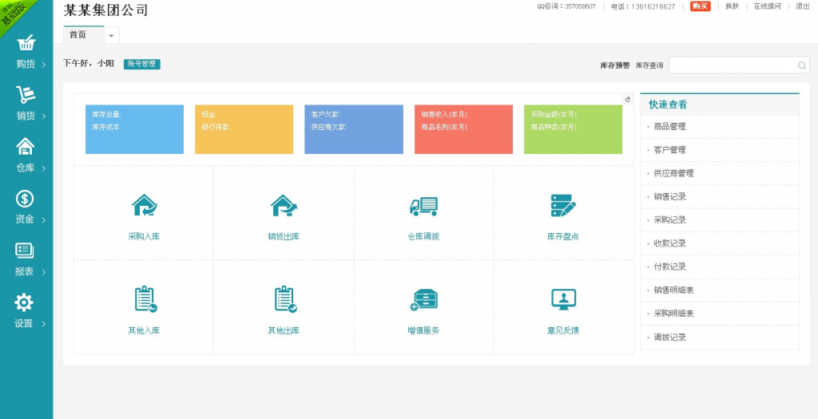
Task: Open the 仓库 warehouse icon in sidebar
Action: point(25,146)
